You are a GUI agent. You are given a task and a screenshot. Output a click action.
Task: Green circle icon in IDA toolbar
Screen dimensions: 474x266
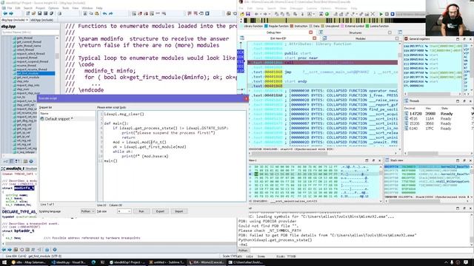coord(327,14)
